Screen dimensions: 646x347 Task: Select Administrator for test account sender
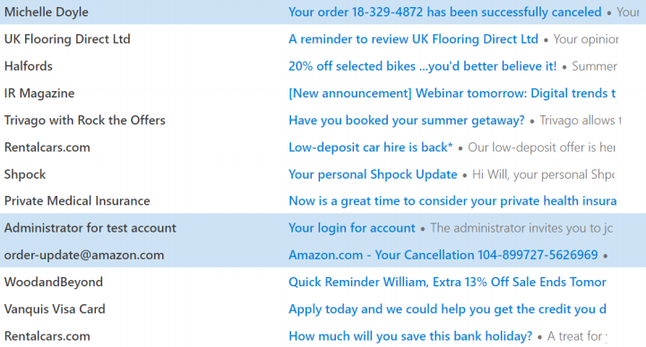90,228
